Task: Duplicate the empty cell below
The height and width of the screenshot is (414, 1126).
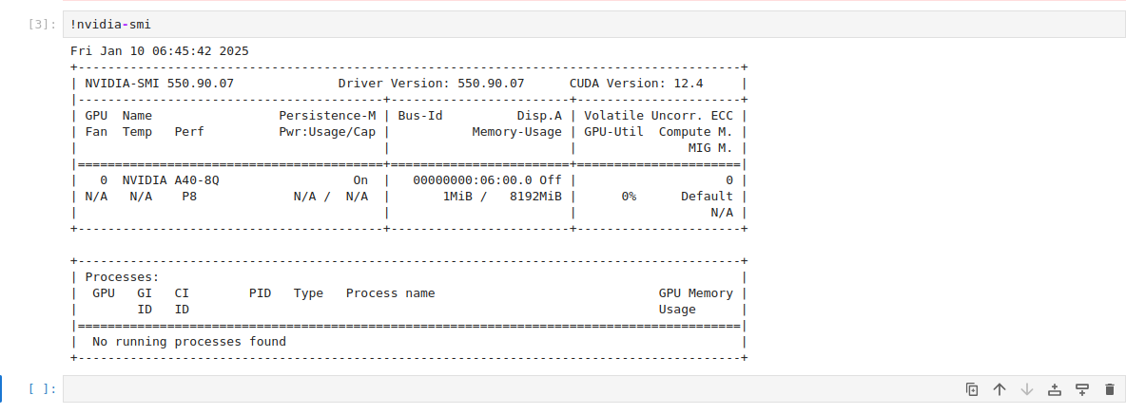Action: point(972,389)
